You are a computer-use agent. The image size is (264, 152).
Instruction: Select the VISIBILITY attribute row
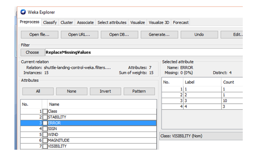coord(88,146)
